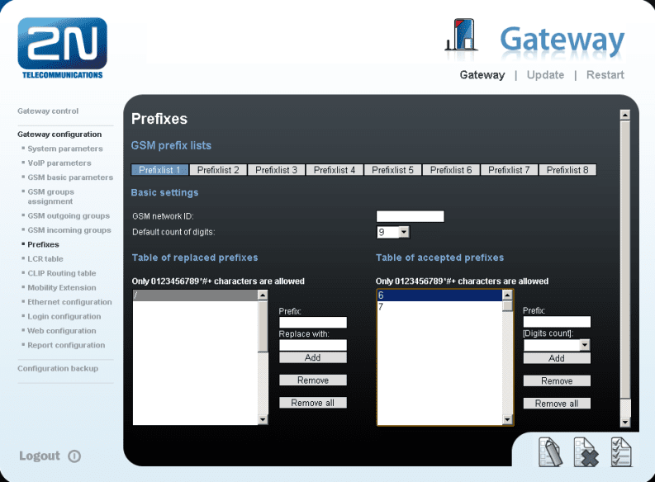Image resolution: width=655 pixels, height=482 pixels.
Task: Open the Prefixlist 8 tab
Action: (x=567, y=170)
